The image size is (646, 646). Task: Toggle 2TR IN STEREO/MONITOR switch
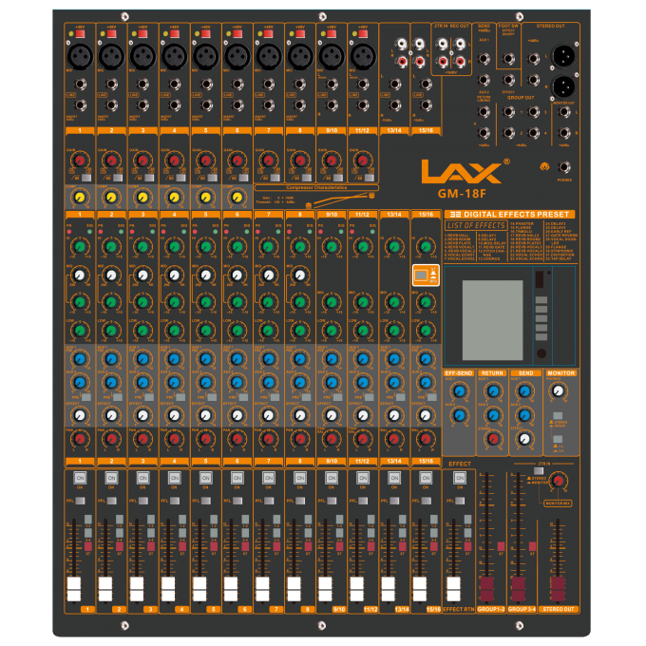[x=539, y=471]
